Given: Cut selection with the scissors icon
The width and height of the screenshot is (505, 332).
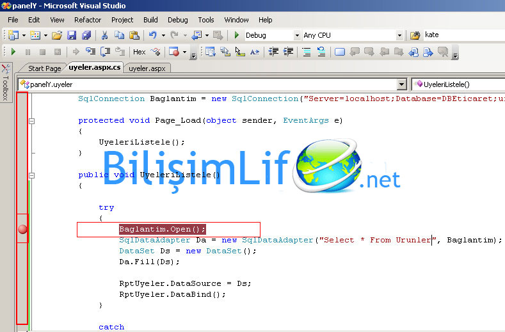Looking at the screenshot, I should coord(104,35).
